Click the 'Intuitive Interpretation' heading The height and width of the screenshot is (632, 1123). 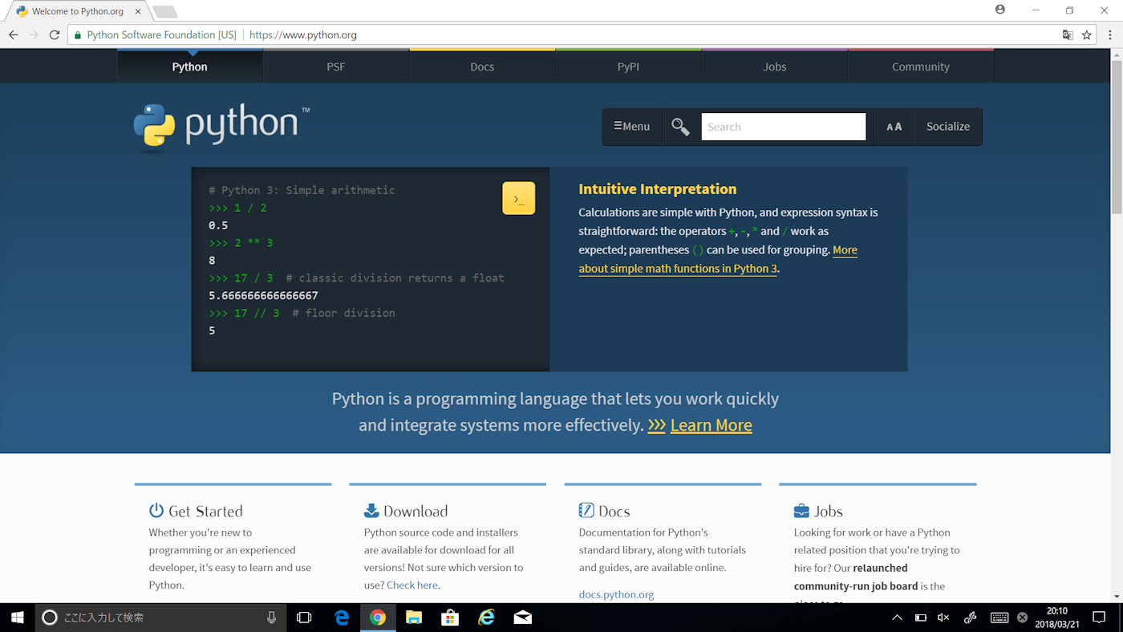click(x=658, y=189)
